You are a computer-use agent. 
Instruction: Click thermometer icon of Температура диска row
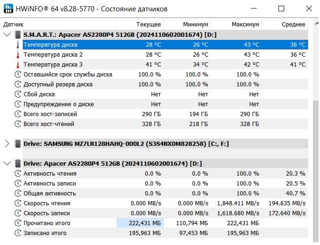18,45
